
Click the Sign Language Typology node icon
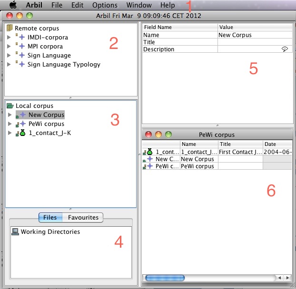point(21,65)
